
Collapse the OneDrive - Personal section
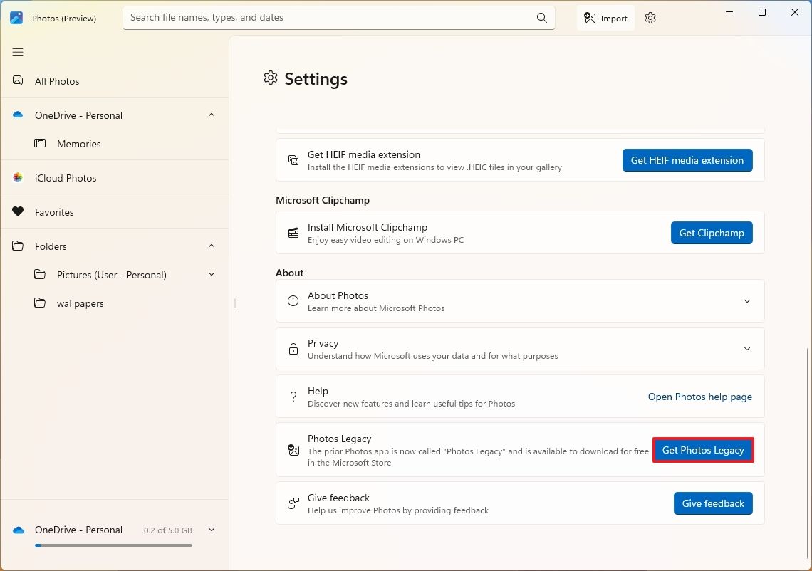click(212, 115)
